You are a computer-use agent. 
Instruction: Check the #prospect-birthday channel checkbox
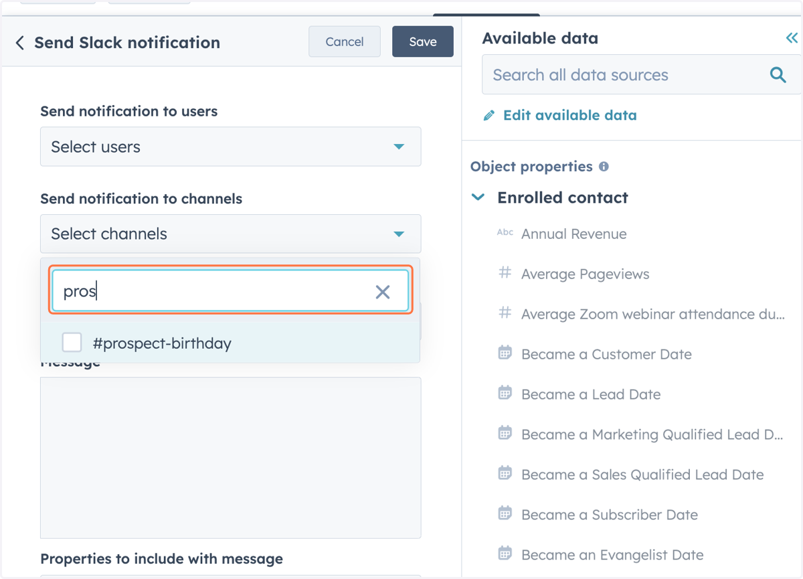pos(72,343)
